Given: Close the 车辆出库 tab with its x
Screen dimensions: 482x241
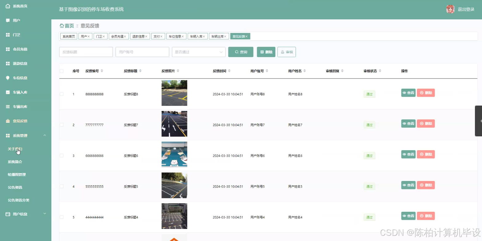Looking at the screenshot, I should tap(225, 36).
